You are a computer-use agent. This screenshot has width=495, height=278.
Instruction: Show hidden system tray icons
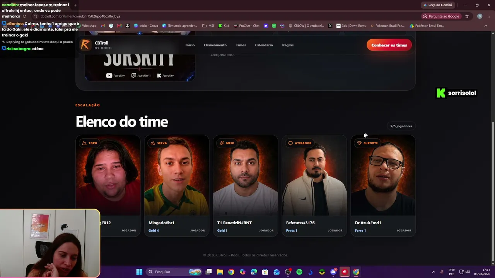point(434,272)
